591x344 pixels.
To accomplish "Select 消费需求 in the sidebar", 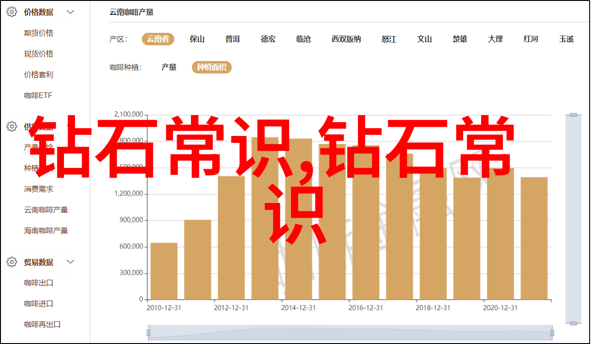I will 39,189.
